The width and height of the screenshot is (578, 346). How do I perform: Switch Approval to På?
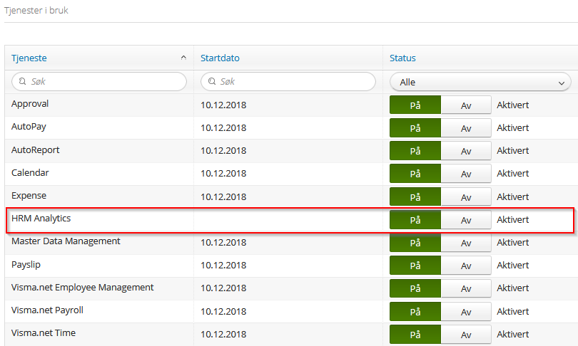point(415,105)
